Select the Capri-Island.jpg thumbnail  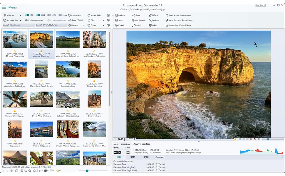point(68,69)
